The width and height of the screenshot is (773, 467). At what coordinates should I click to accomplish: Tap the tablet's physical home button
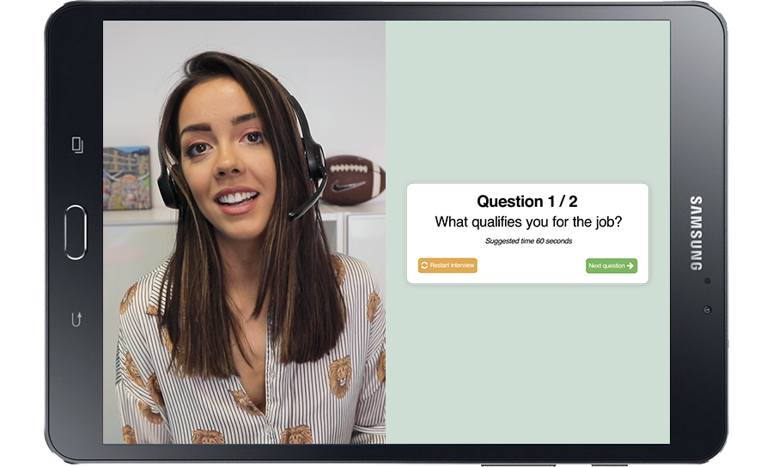point(76,233)
